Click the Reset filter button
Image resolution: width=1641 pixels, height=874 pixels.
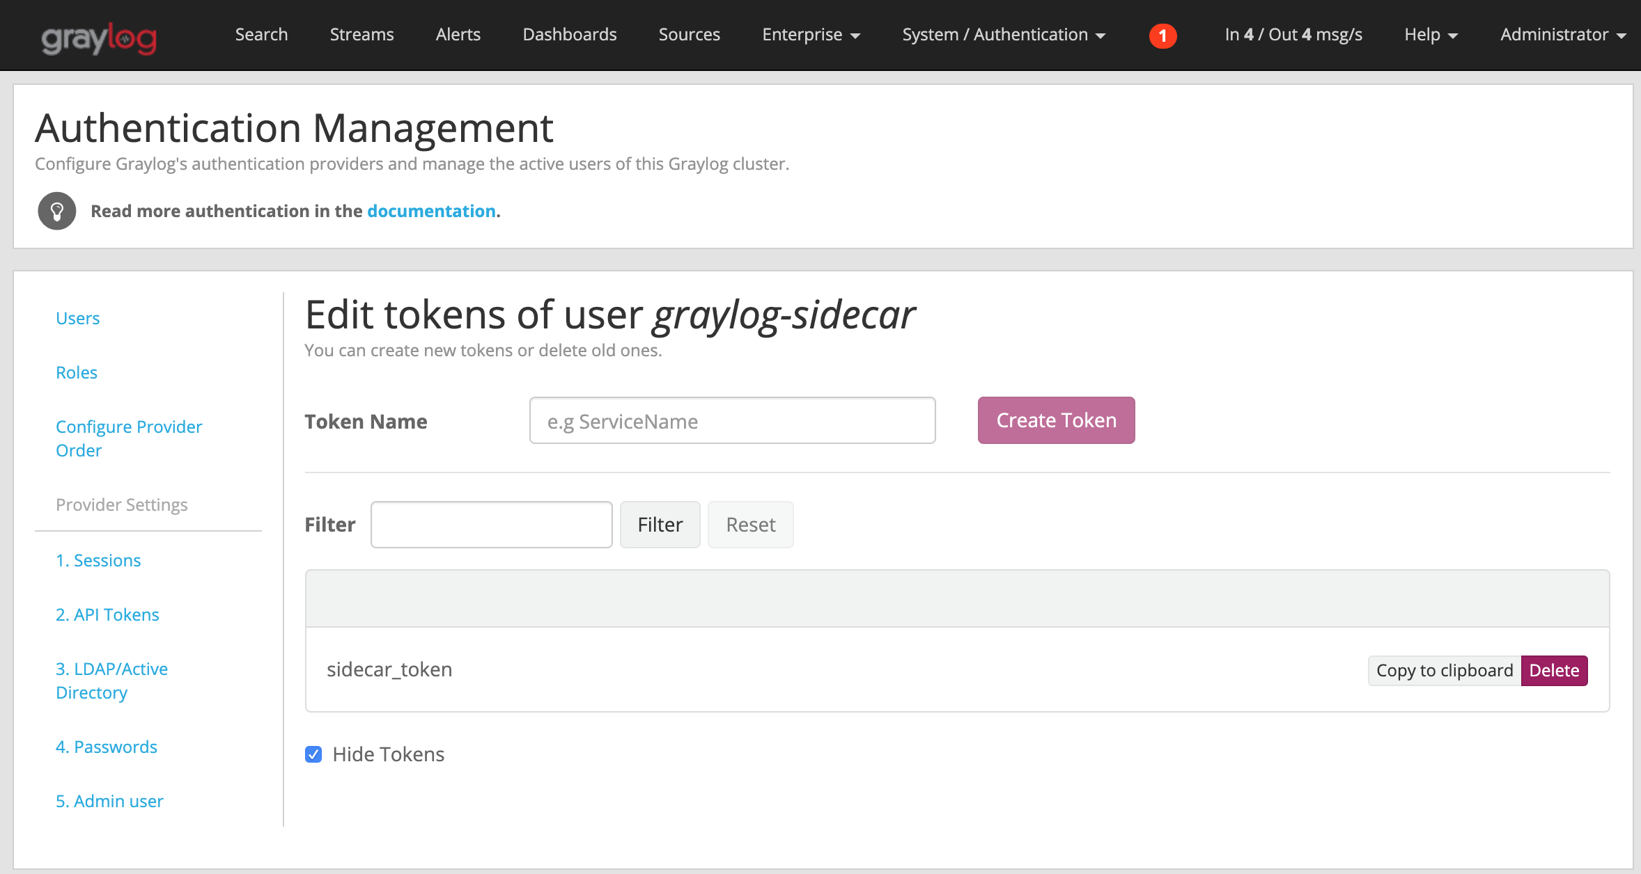pos(750,525)
